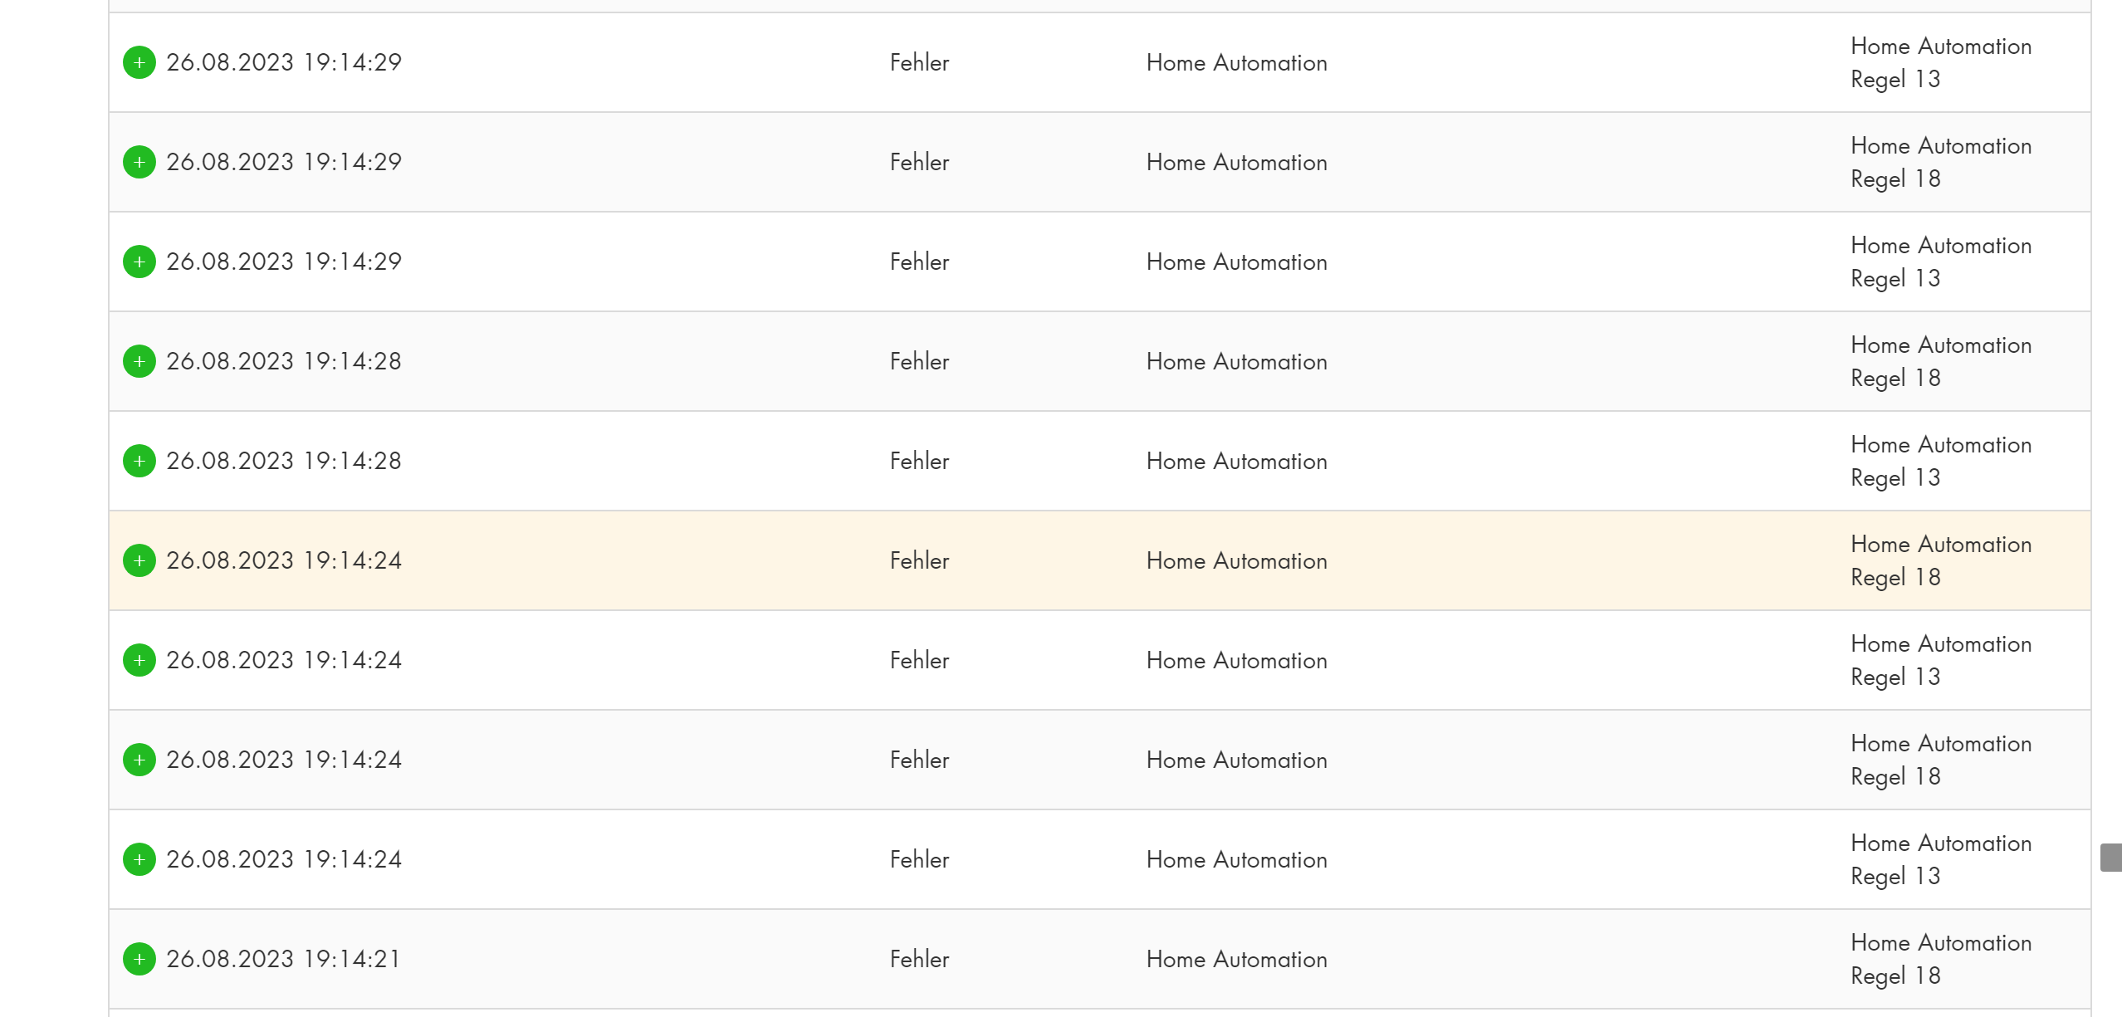The width and height of the screenshot is (2122, 1017).
Task: Click the plus icon for 19:14:28 Regel 18
Action: (139, 361)
